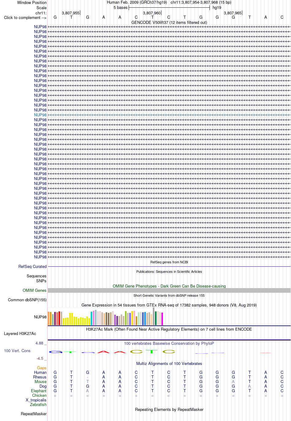The height and width of the screenshot is (421, 291).
Task: Click the gray A in Dog alignment row
Action: click(x=250, y=386)
